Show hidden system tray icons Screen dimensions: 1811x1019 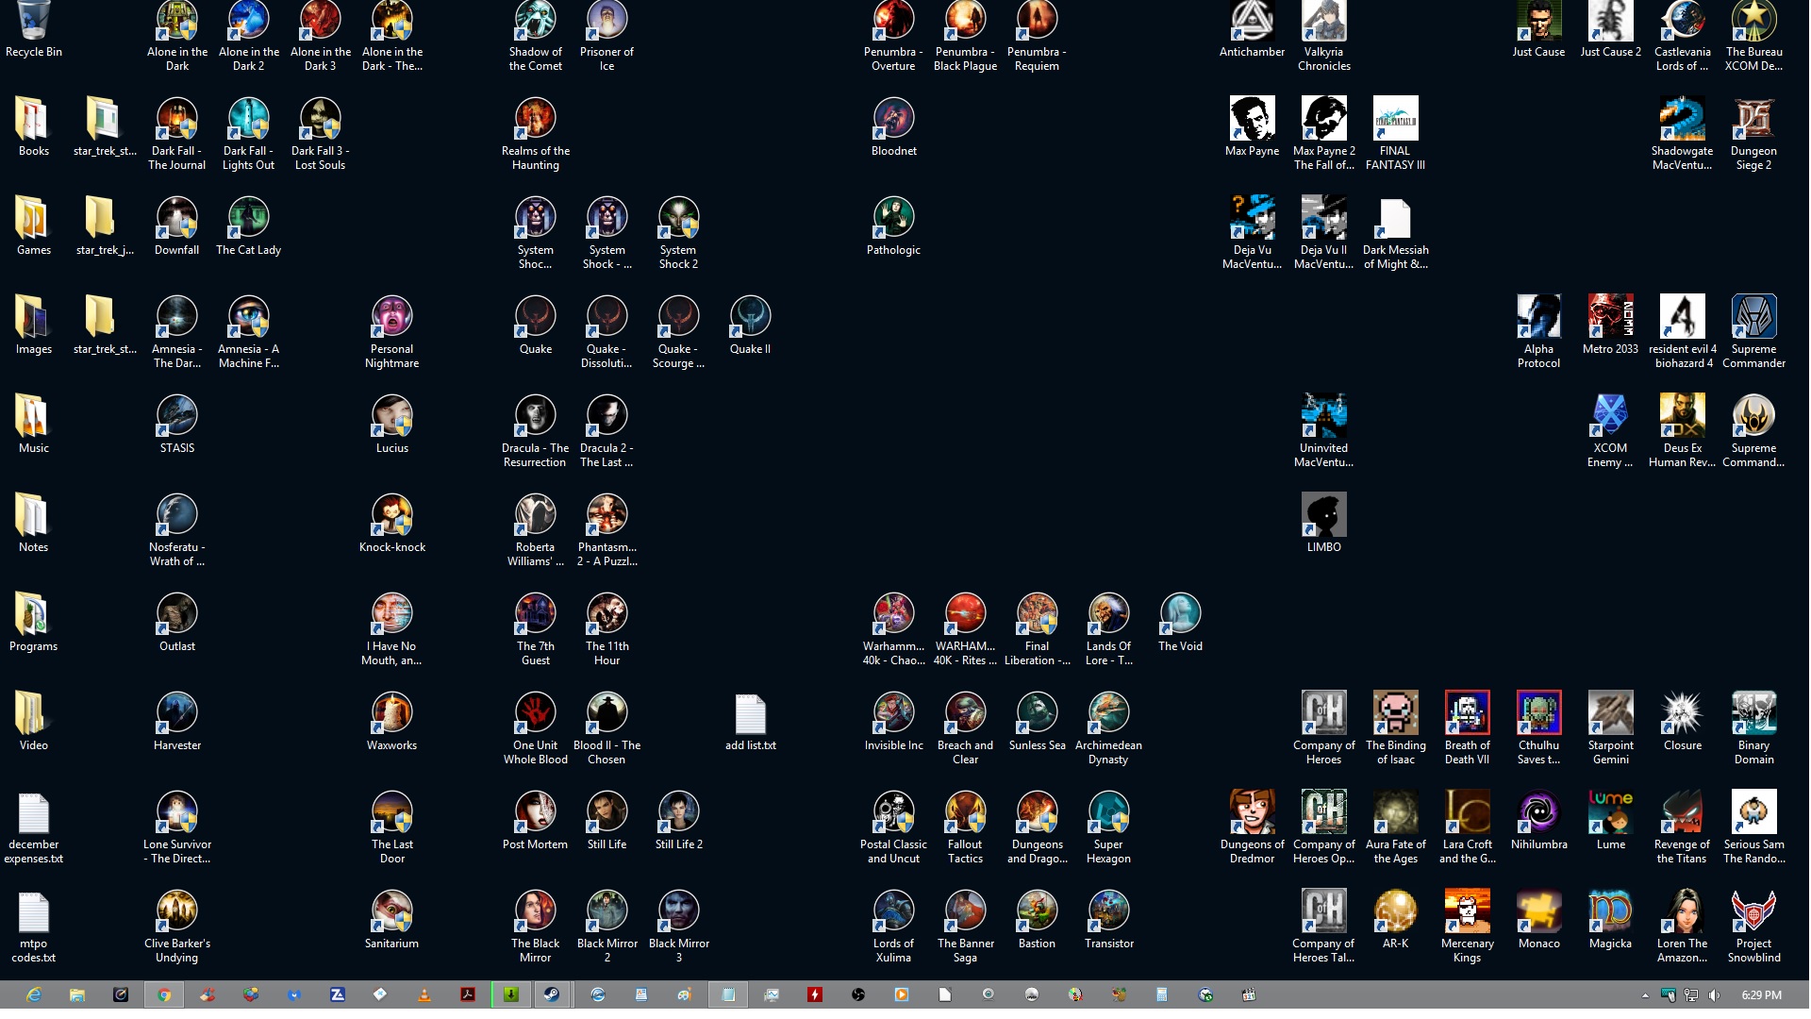pyautogui.click(x=1645, y=995)
